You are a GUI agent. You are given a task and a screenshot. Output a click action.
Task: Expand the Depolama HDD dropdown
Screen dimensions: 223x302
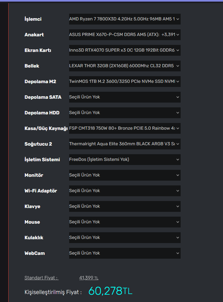(125, 113)
